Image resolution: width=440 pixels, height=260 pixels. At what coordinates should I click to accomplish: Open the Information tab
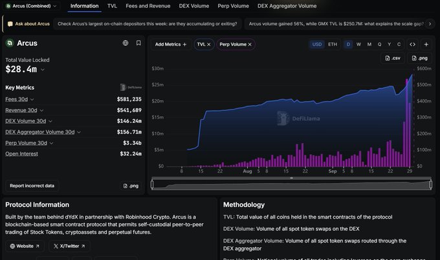84,6
